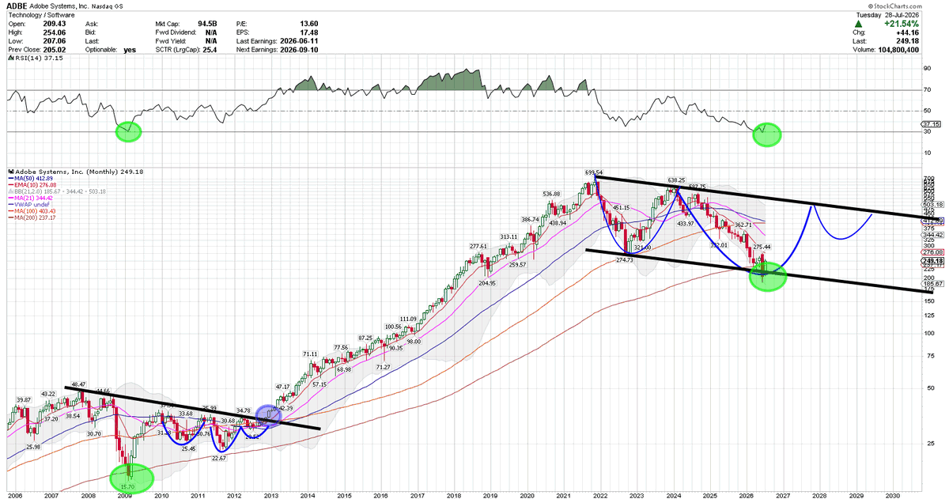The image size is (949, 499).
Task: Click the 185.67 value on the right price axis
Action: pyautogui.click(x=933, y=282)
